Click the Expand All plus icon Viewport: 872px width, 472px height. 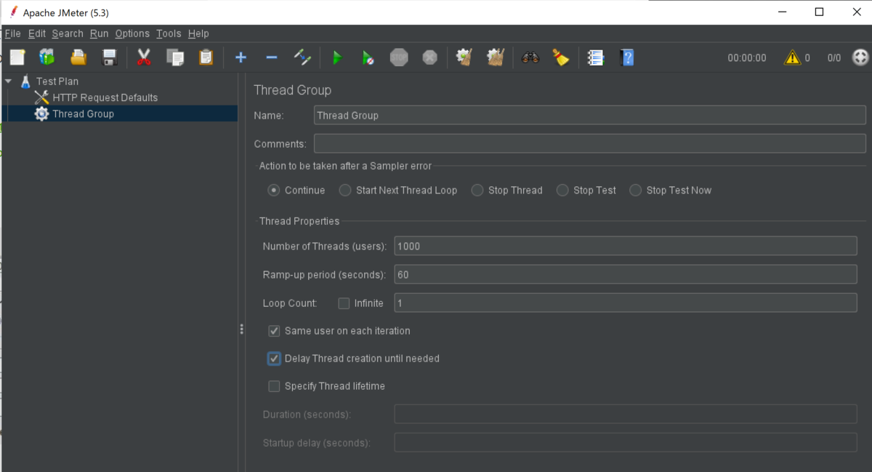pos(241,57)
